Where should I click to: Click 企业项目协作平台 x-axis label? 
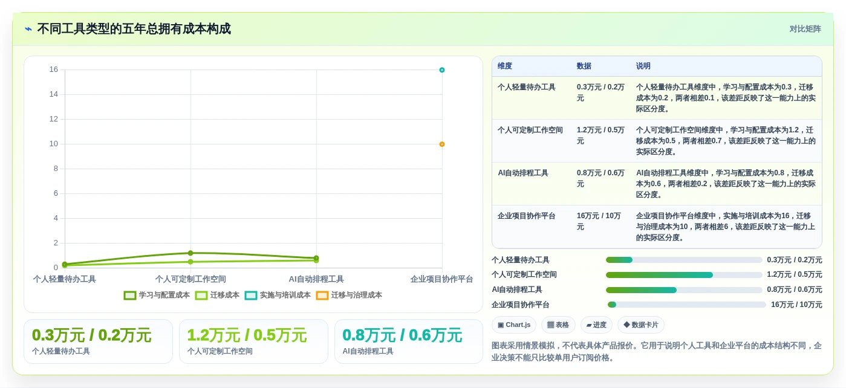[442, 279]
